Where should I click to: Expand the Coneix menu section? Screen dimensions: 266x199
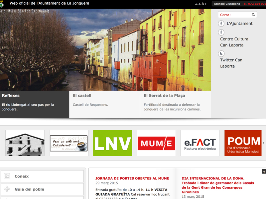[42, 176]
